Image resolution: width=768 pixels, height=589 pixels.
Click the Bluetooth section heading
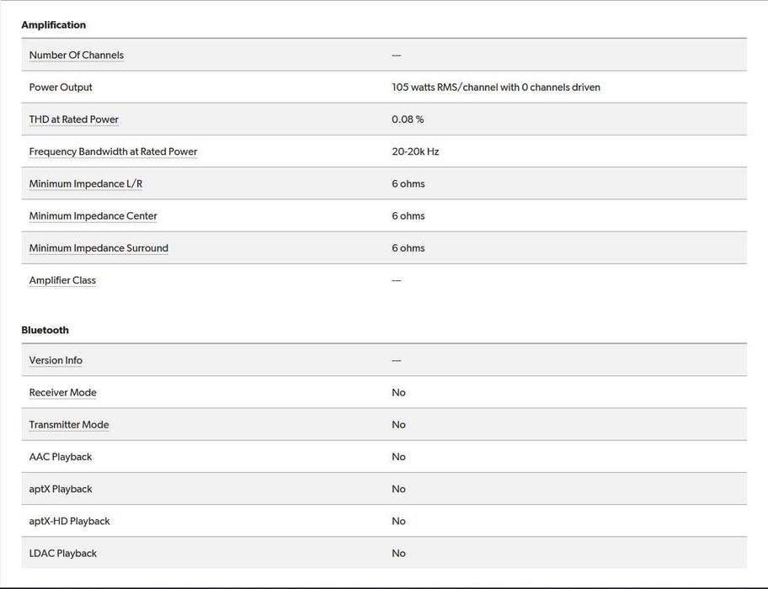tap(45, 330)
